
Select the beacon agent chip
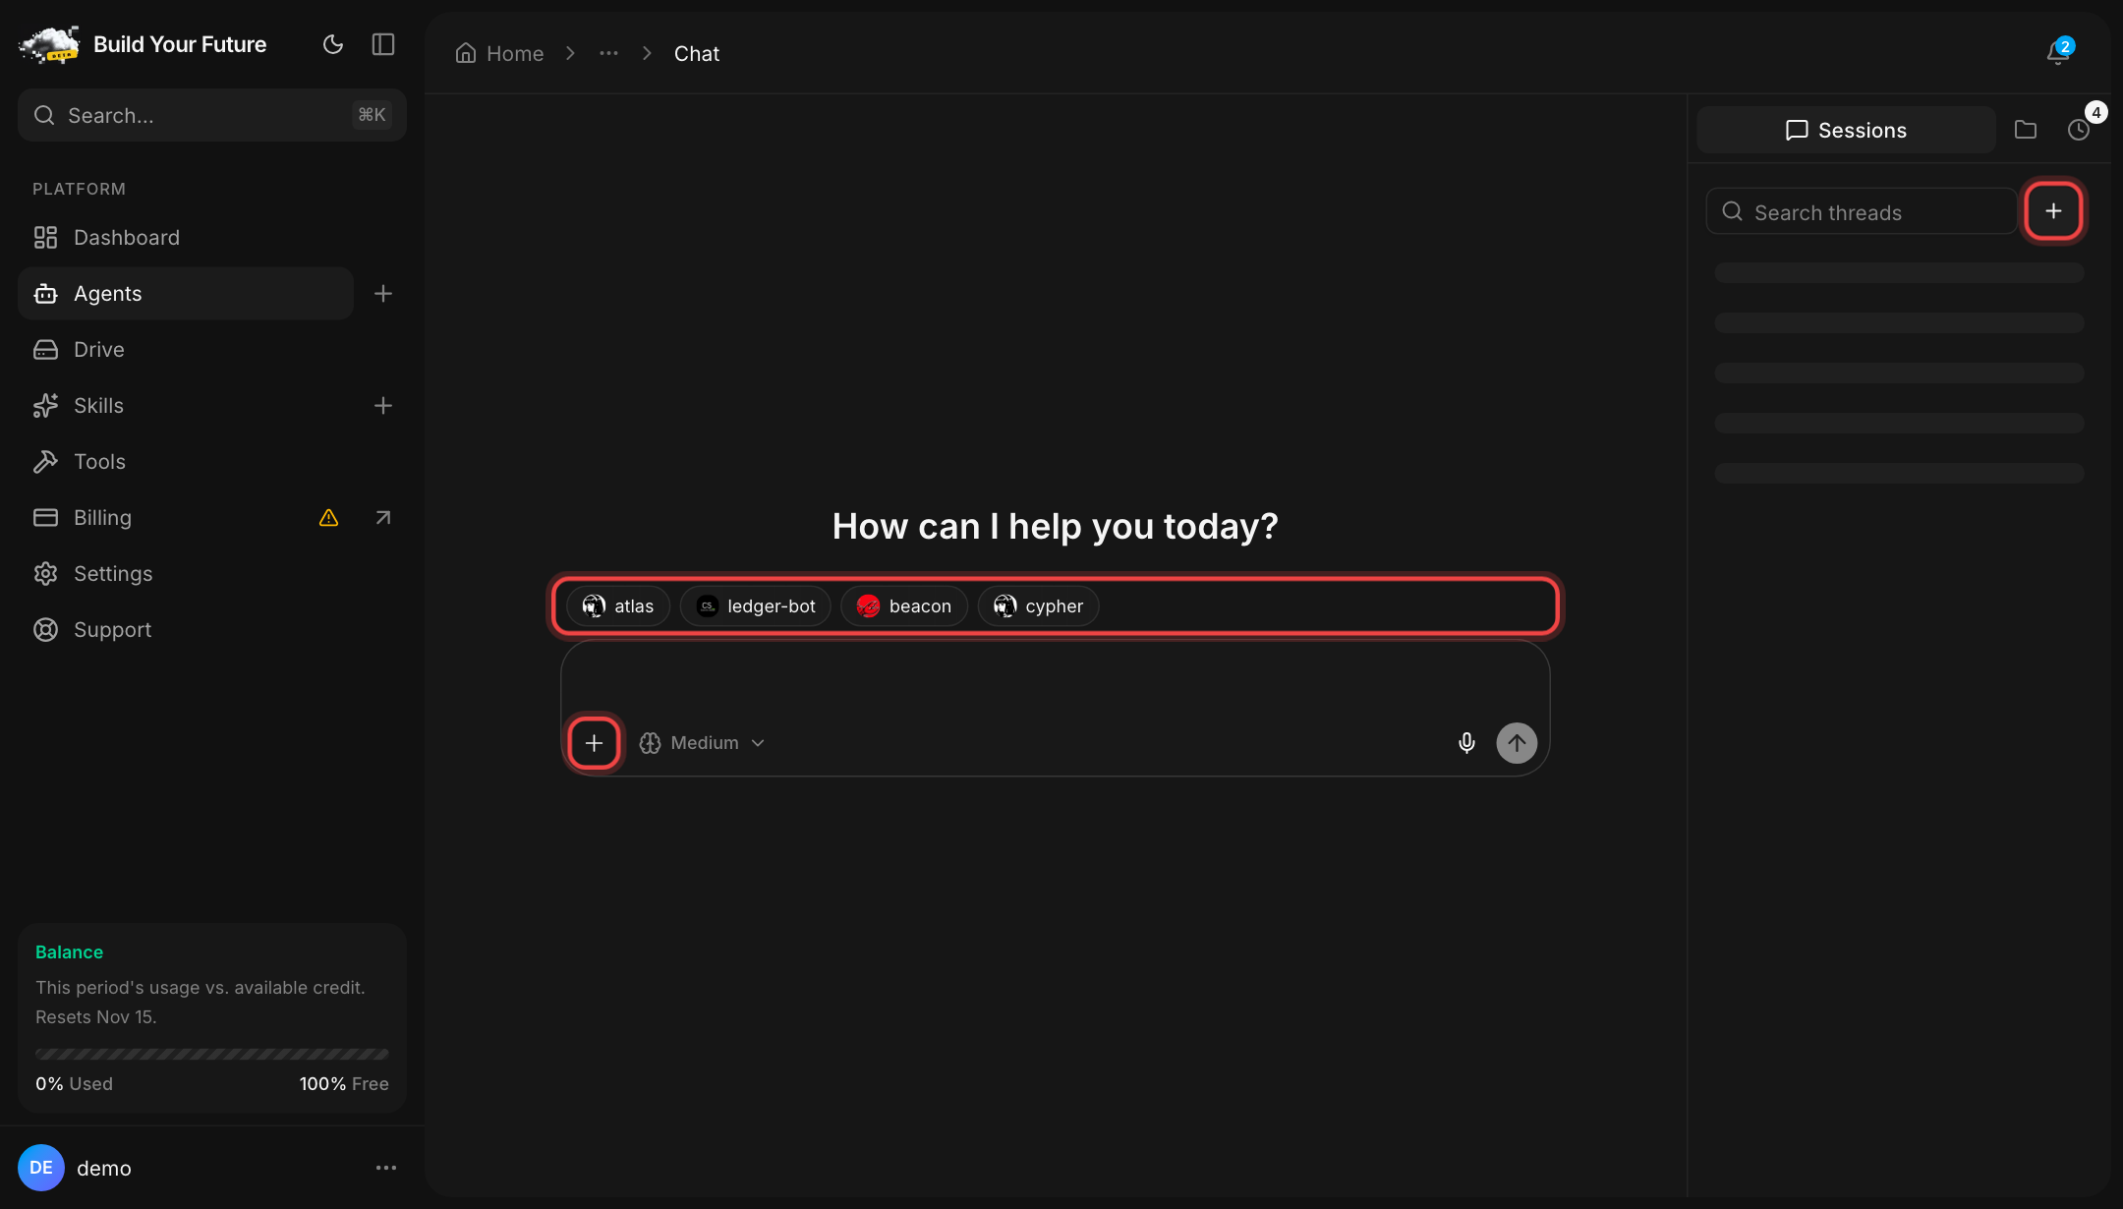coord(904,605)
